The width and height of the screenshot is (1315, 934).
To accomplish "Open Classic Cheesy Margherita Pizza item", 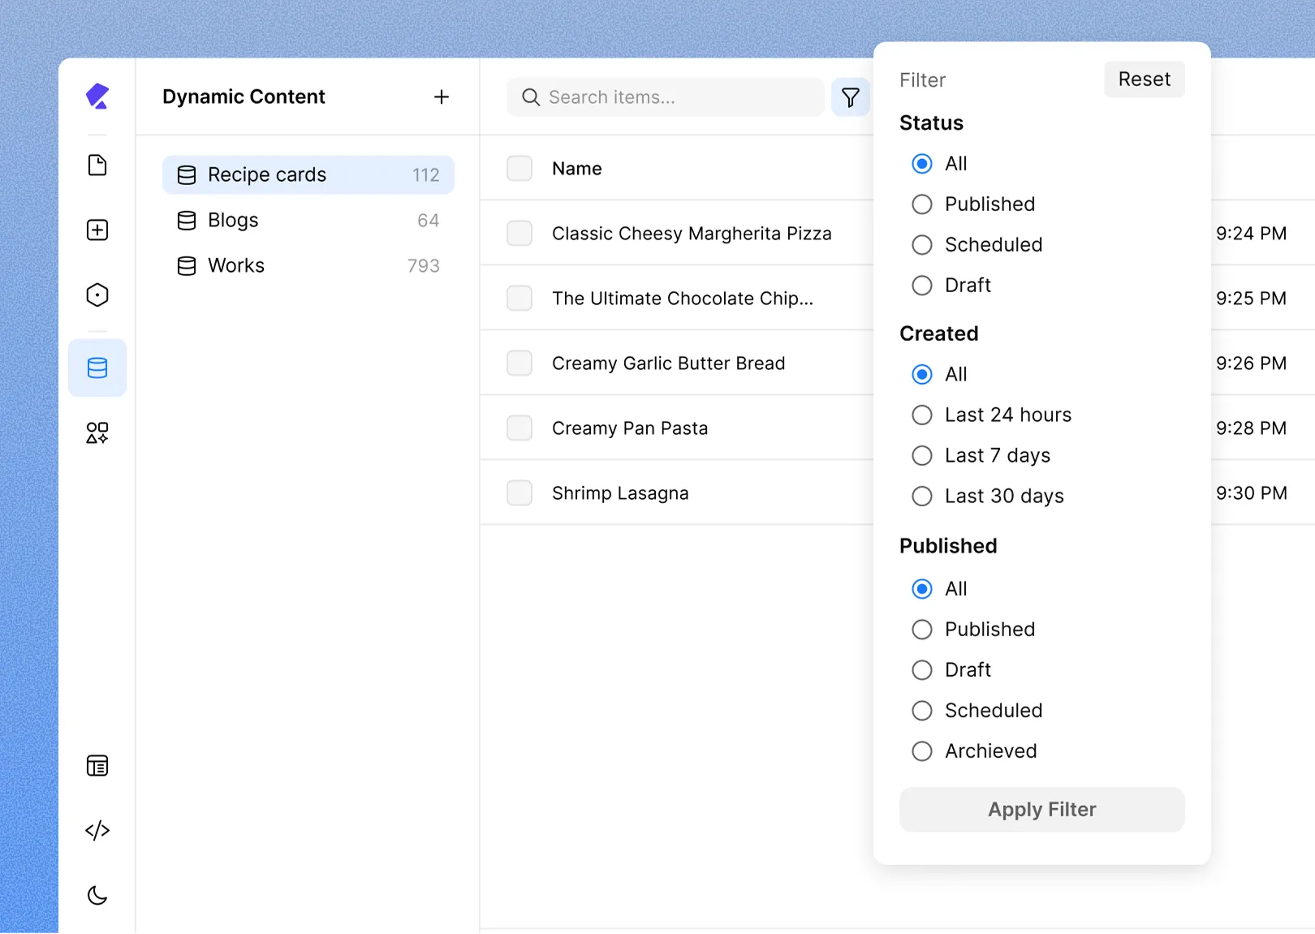I will point(692,234).
